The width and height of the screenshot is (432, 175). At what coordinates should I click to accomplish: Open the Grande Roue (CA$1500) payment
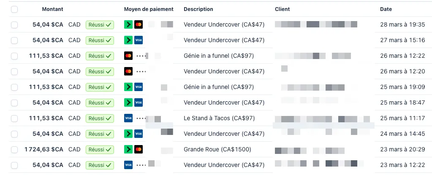(x=217, y=150)
